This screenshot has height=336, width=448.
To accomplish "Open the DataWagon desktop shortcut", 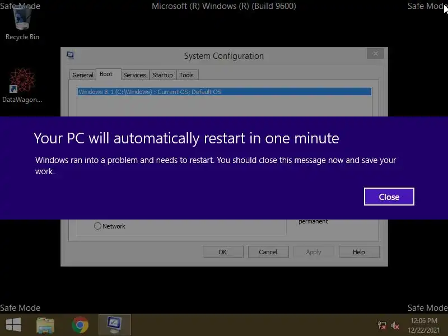I will tap(22, 86).
